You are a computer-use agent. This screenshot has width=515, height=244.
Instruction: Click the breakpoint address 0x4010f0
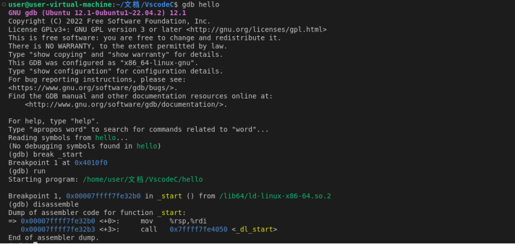(x=91, y=162)
